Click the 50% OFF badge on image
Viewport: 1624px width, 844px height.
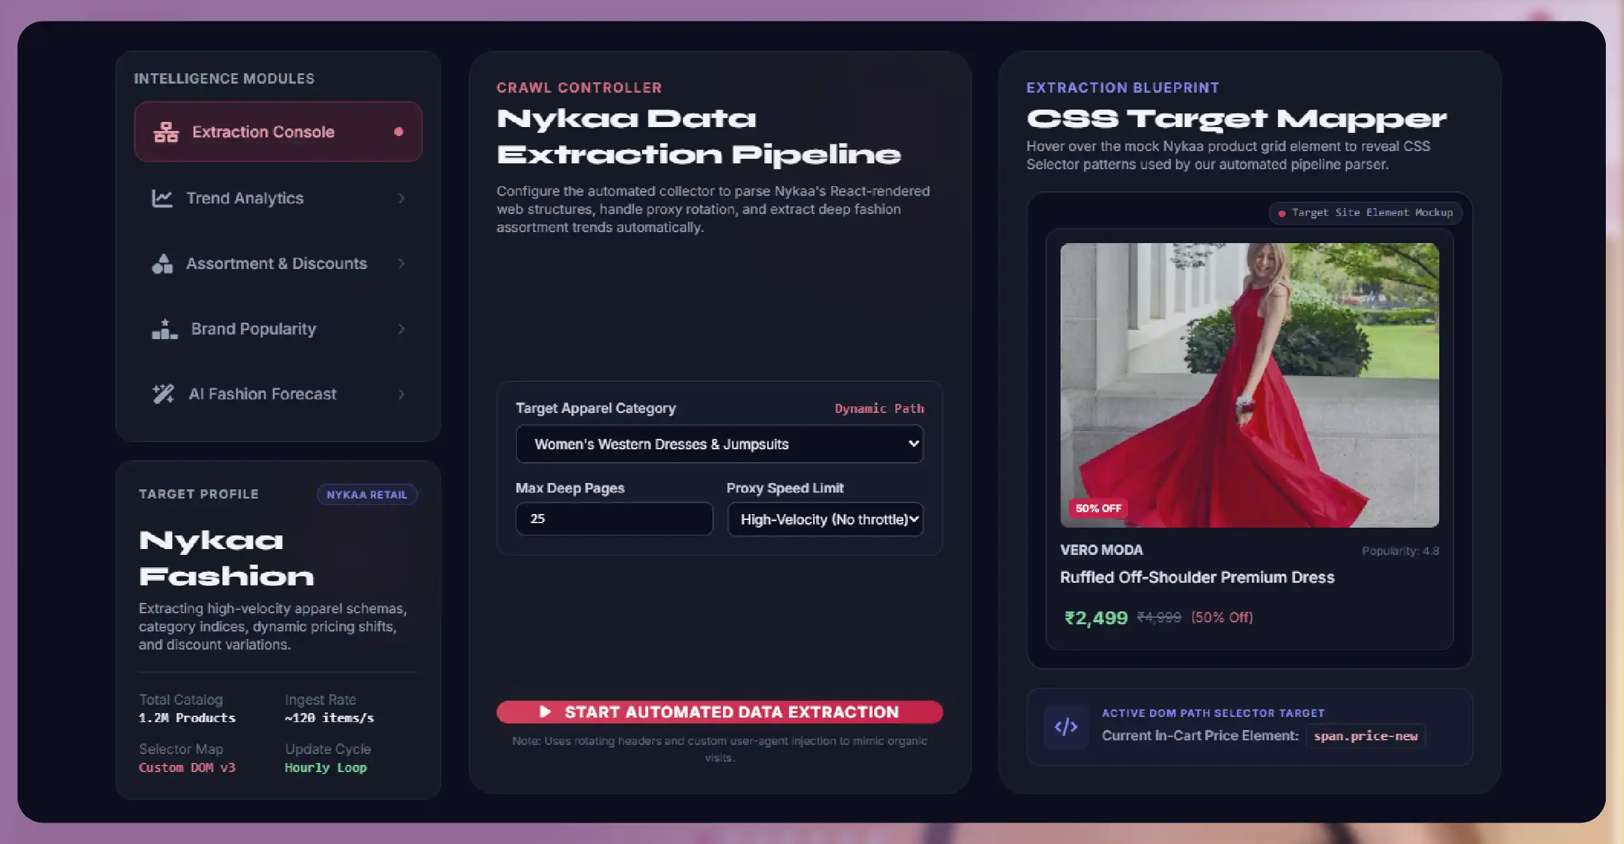point(1098,509)
